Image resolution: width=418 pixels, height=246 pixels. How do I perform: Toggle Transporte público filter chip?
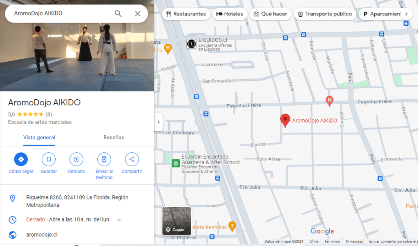pos(324,14)
